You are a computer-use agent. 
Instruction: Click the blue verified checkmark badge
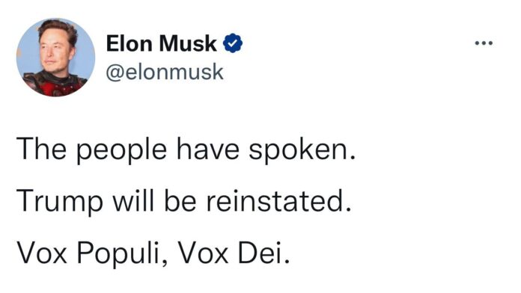coord(233,43)
